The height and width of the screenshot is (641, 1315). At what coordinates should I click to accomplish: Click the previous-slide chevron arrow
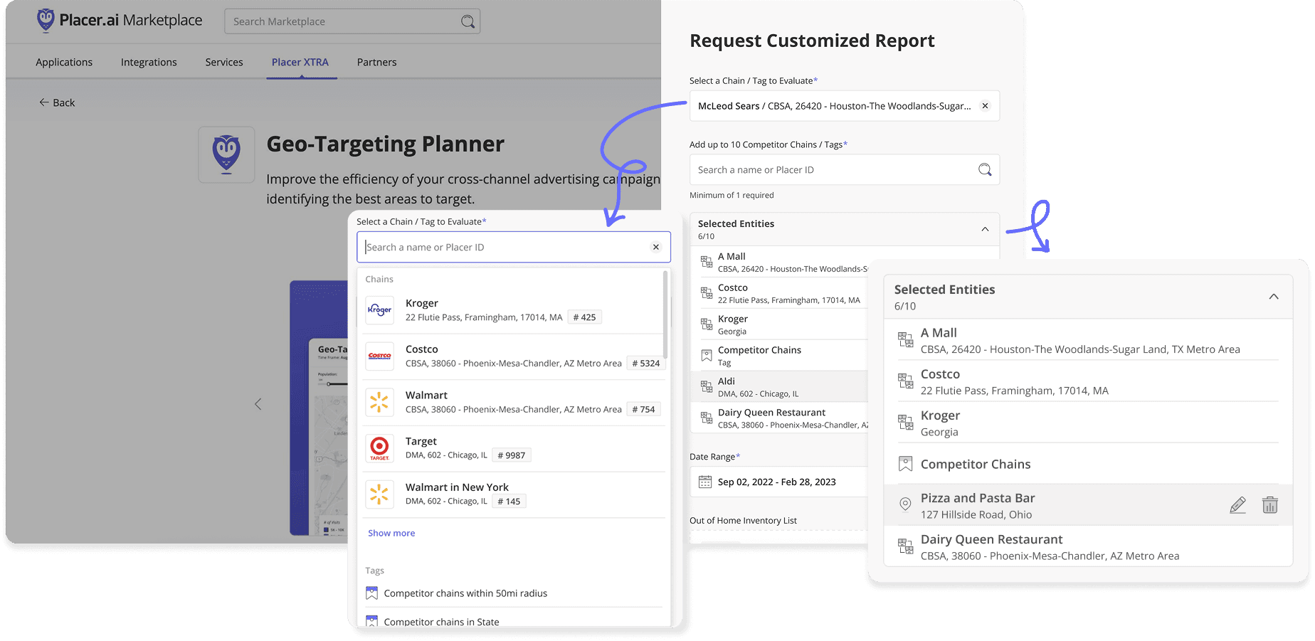(258, 404)
